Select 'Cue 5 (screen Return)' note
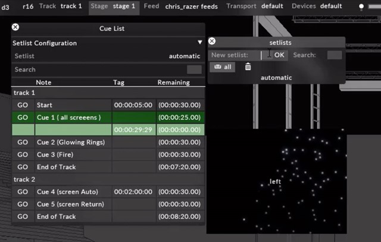Image resolution: width=381 pixels, height=242 pixels. click(x=73, y=204)
